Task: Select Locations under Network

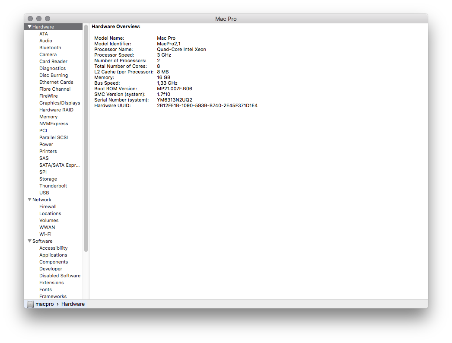Action: point(50,213)
